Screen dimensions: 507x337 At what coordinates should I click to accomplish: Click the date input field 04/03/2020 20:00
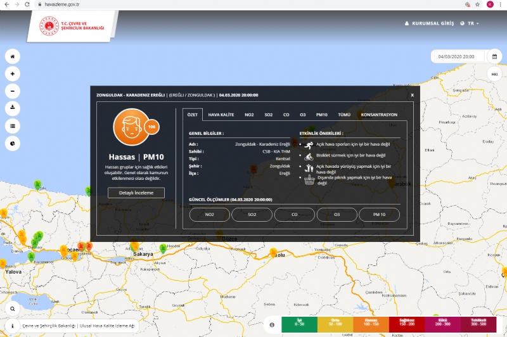tap(457, 56)
